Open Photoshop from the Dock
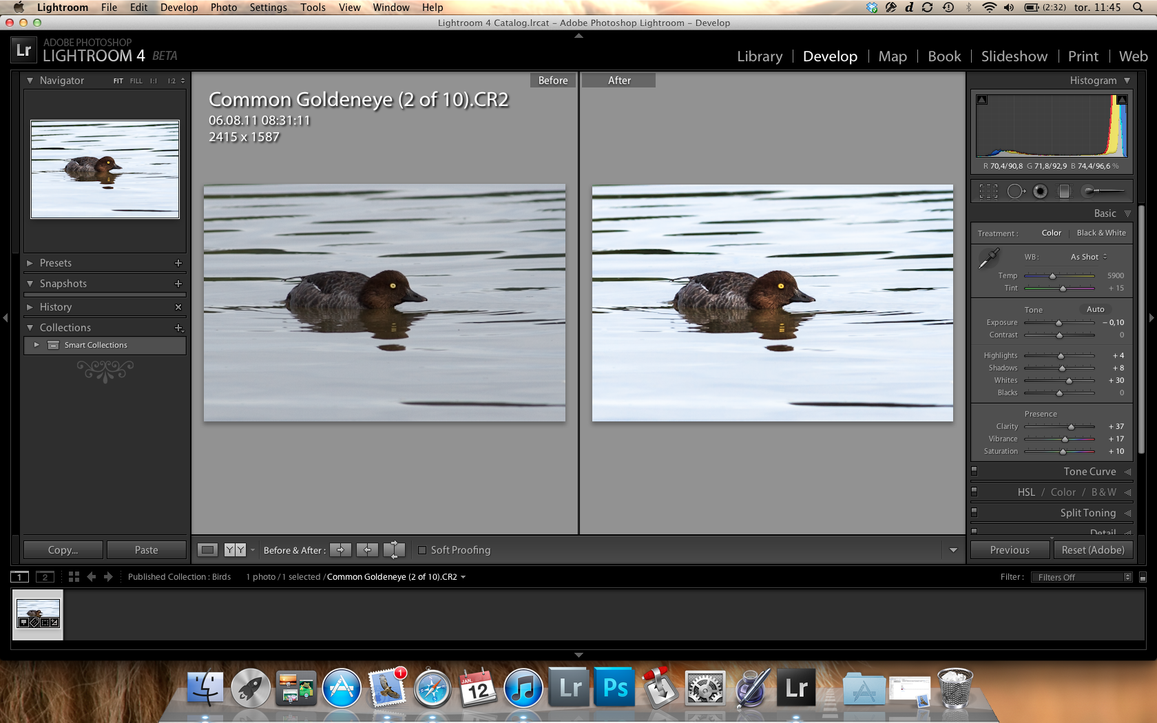Screen dimensions: 1157x723 tap(615, 687)
